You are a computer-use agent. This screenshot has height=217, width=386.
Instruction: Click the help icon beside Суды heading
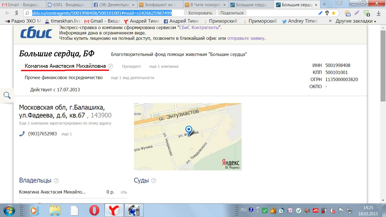(154, 181)
